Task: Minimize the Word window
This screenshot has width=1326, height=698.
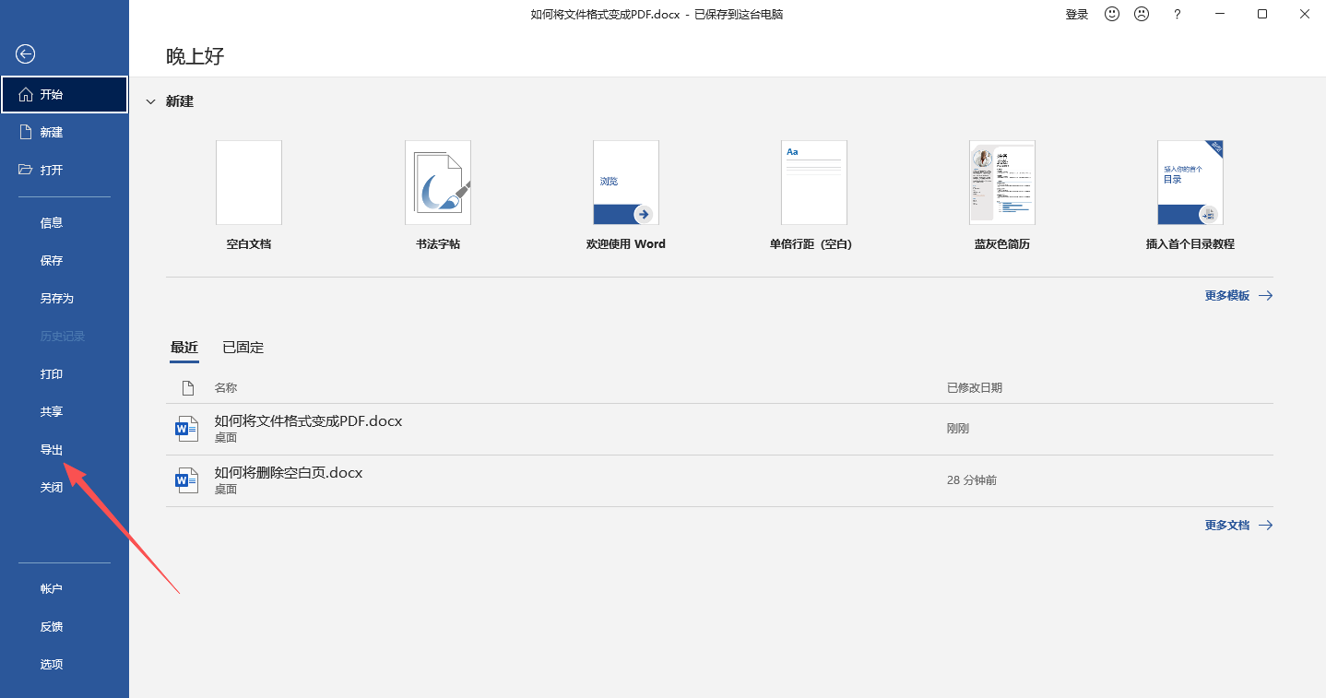Action: pyautogui.click(x=1220, y=14)
